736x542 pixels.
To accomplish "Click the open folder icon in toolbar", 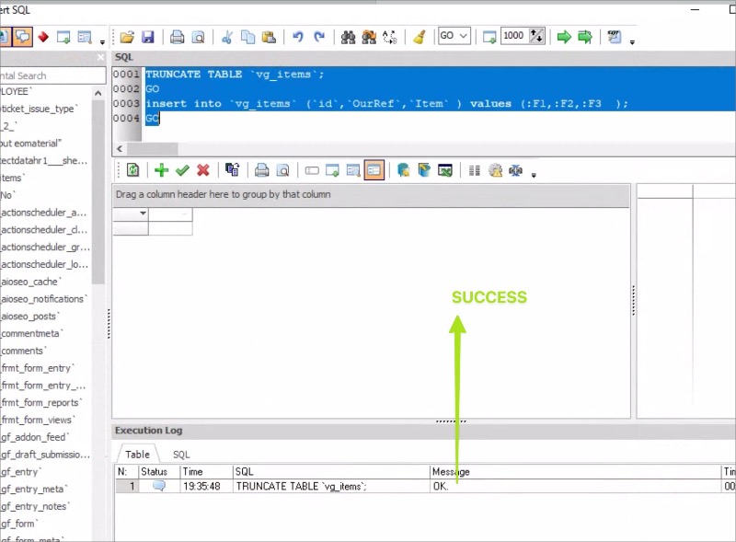I will pyautogui.click(x=127, y=37).
